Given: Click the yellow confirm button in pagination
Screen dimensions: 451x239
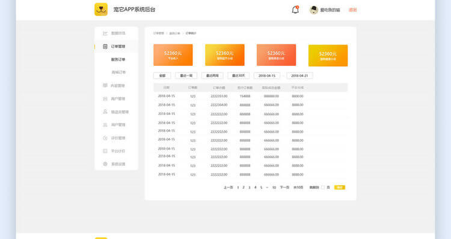Looking at the screenshot, I should (339, 187).
